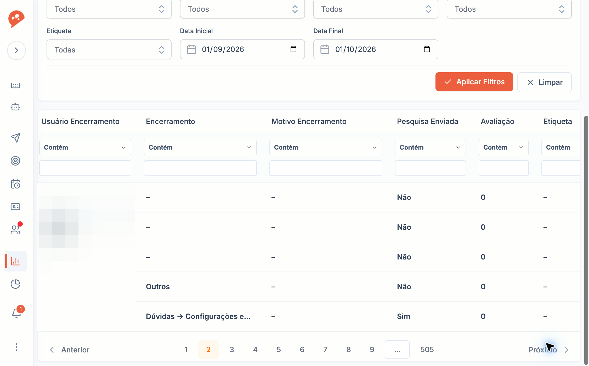Click the target goals icon in sidebar
The height and width of the screenshot is (366, 589).
pyautogui.click(x=15, y=161)
